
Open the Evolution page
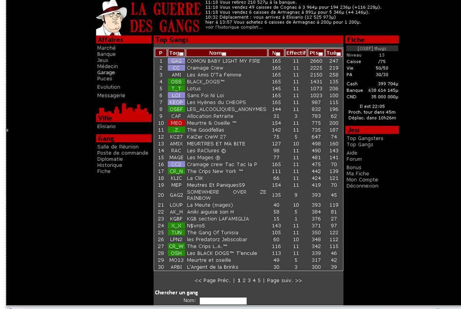pos(109,87)
